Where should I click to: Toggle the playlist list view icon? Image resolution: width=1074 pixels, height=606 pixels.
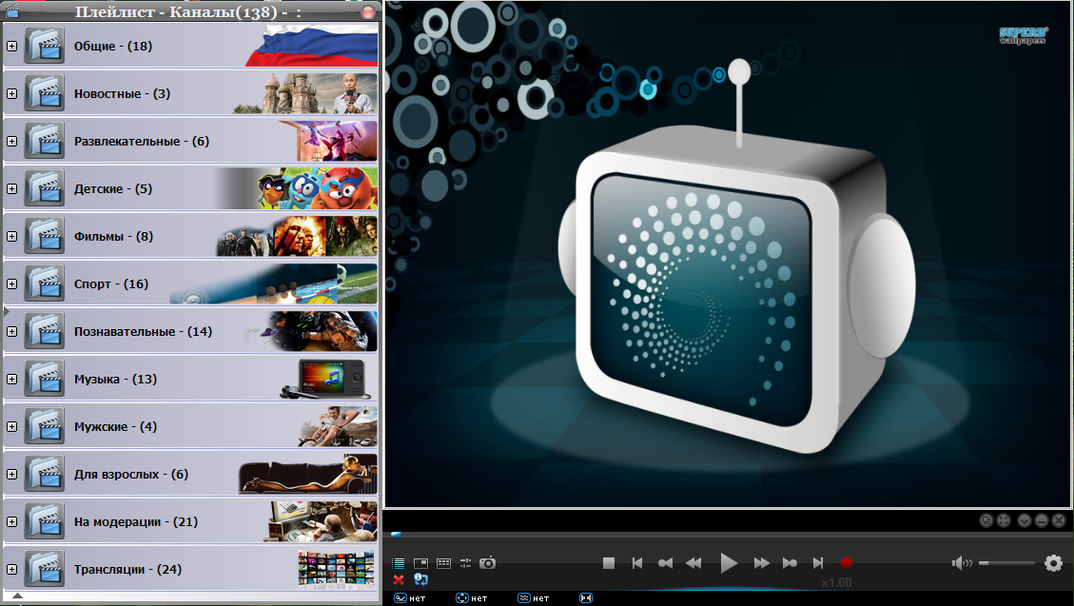click(398, 563)
